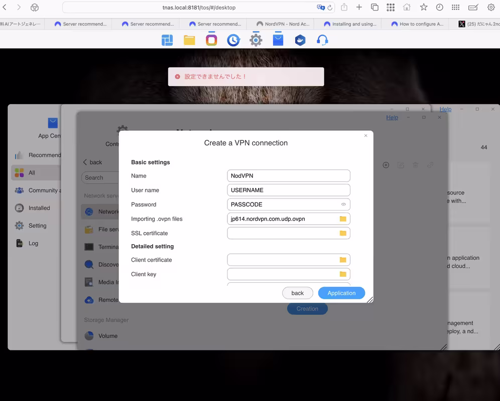
Task: Click the Creation button in Control Panel
Action: (307, 309)
